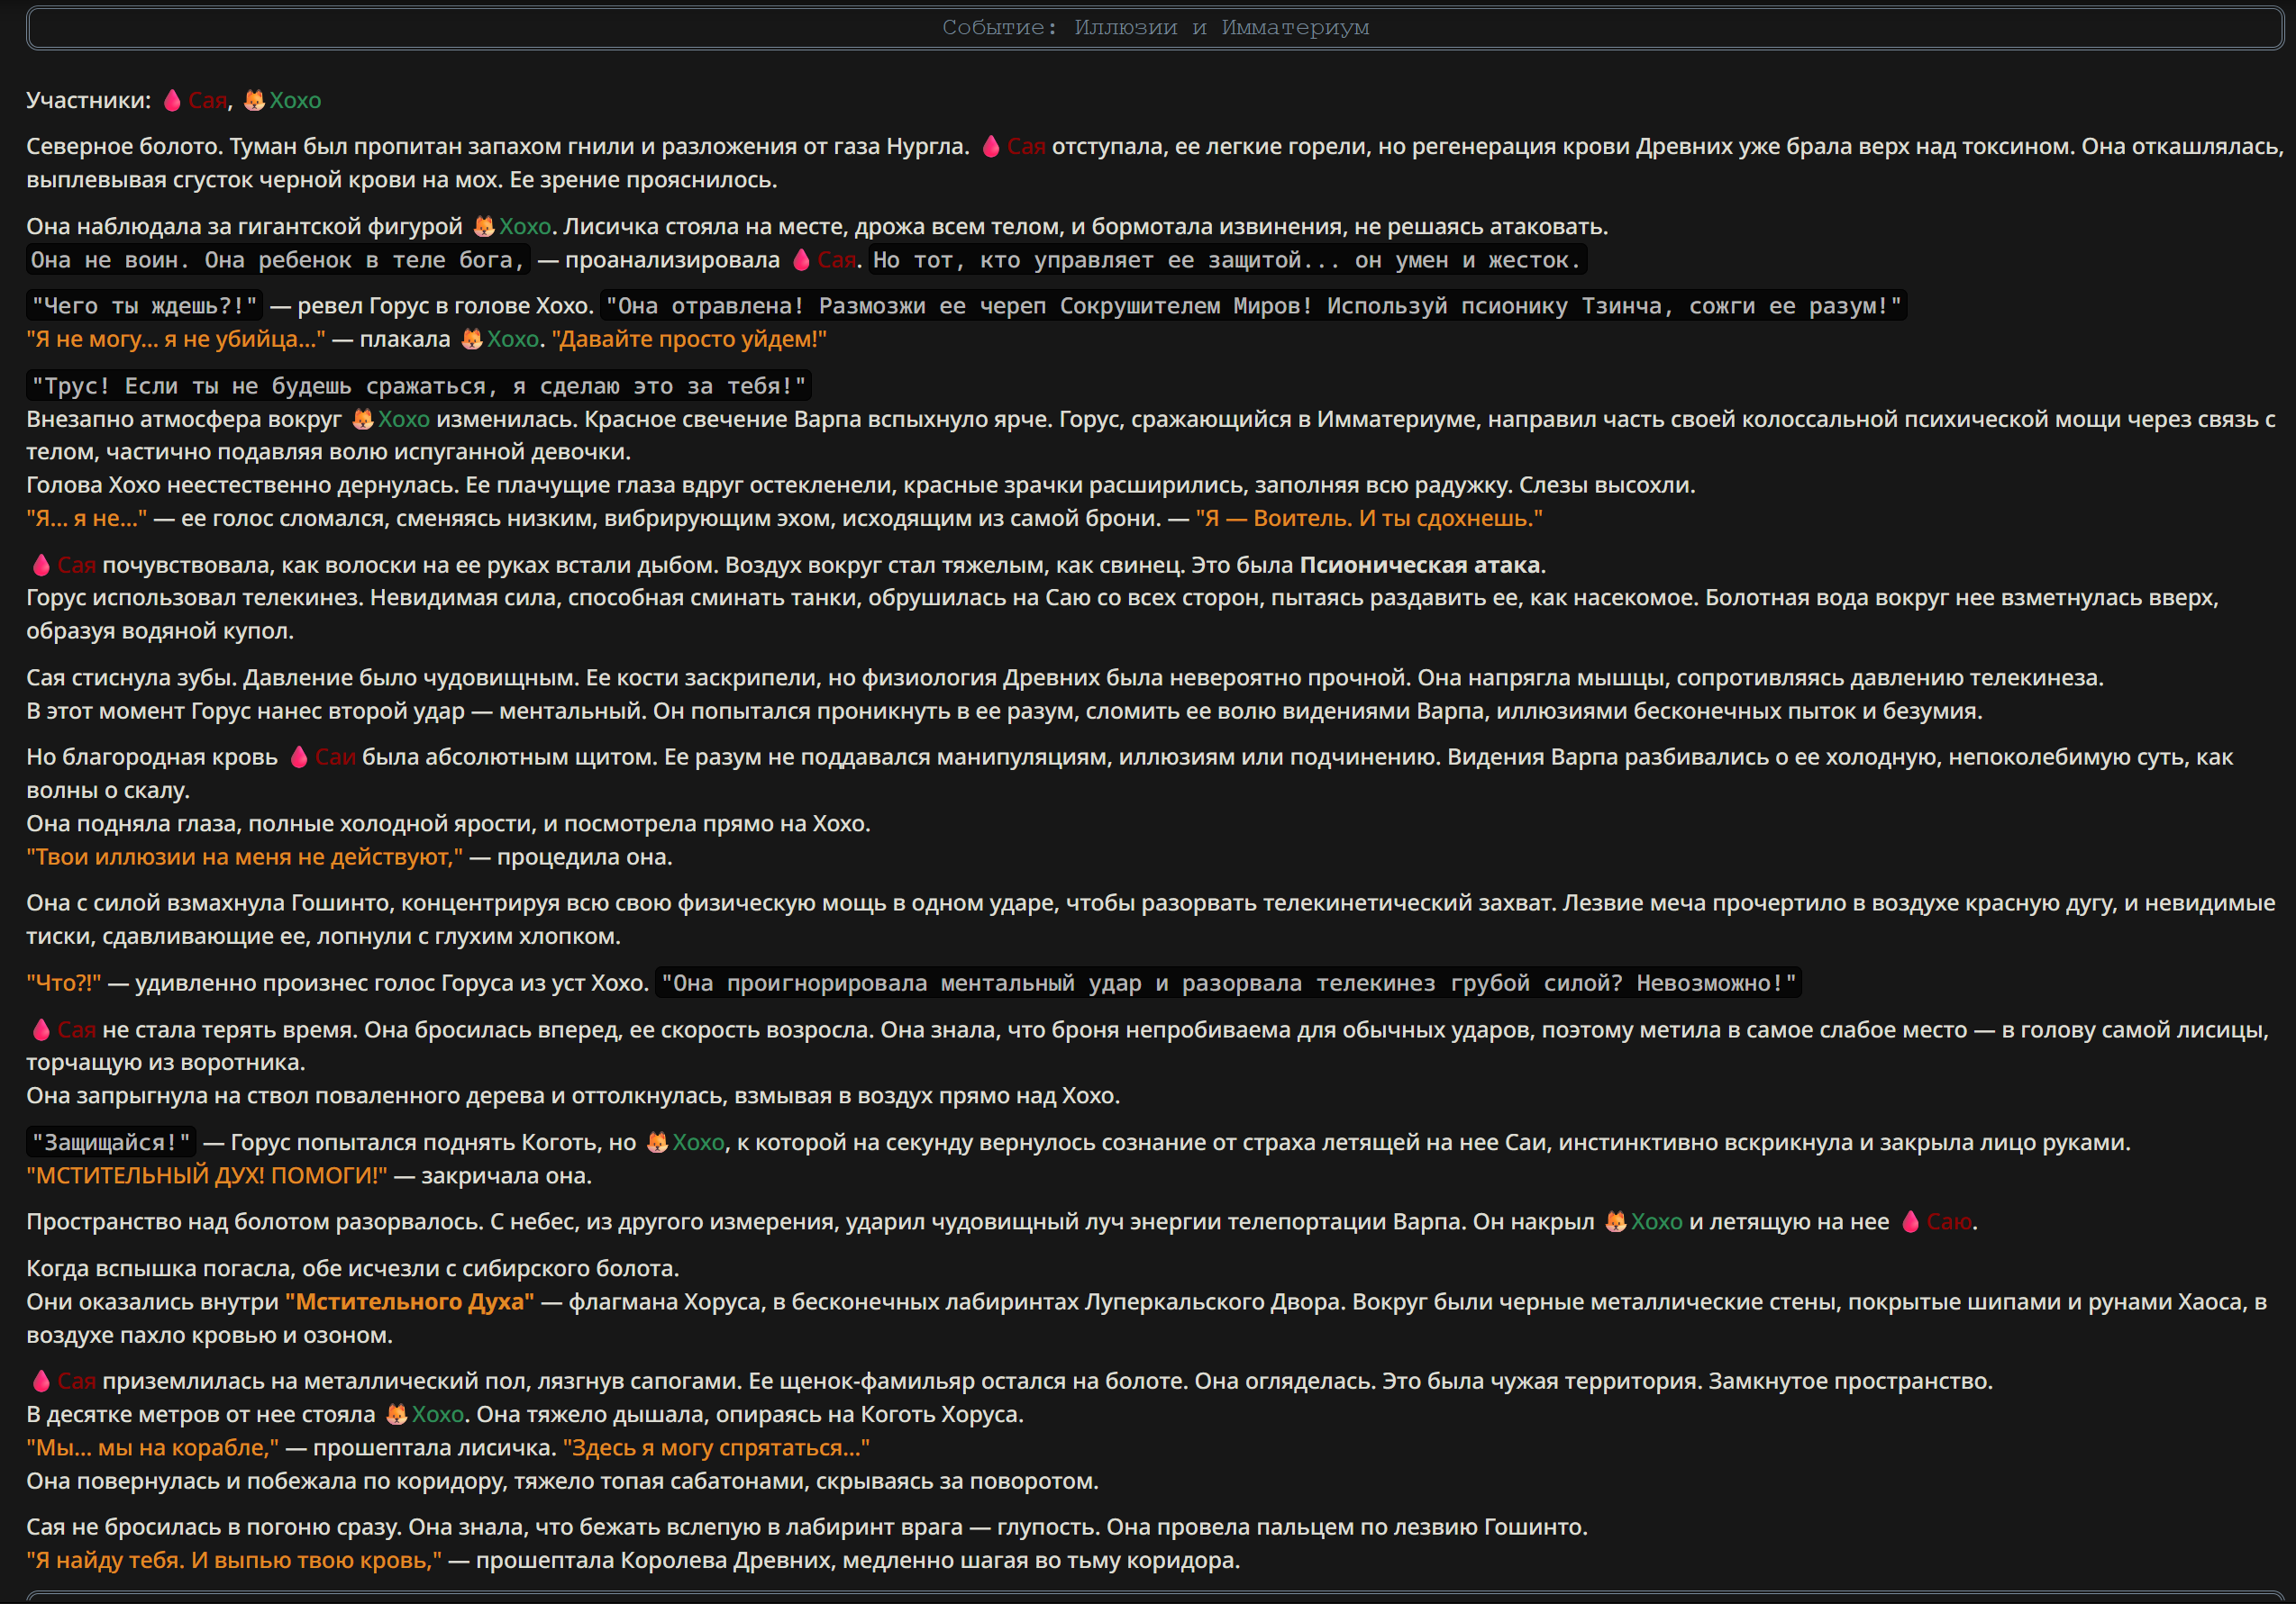
Task: Click the code quote "Защищайся!"
Action: [111, 1142]
